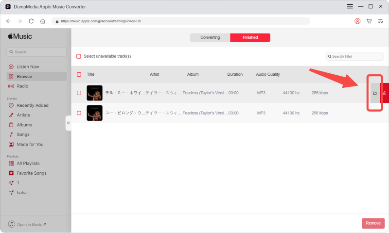Image resolution: width=389 pixels, height=233 pixels.
Task: Click the browser back arrow
Action: [8, 21]
